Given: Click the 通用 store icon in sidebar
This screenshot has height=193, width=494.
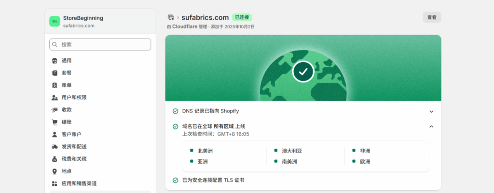Looking at the screenshot, I should [x=55, y=61].
